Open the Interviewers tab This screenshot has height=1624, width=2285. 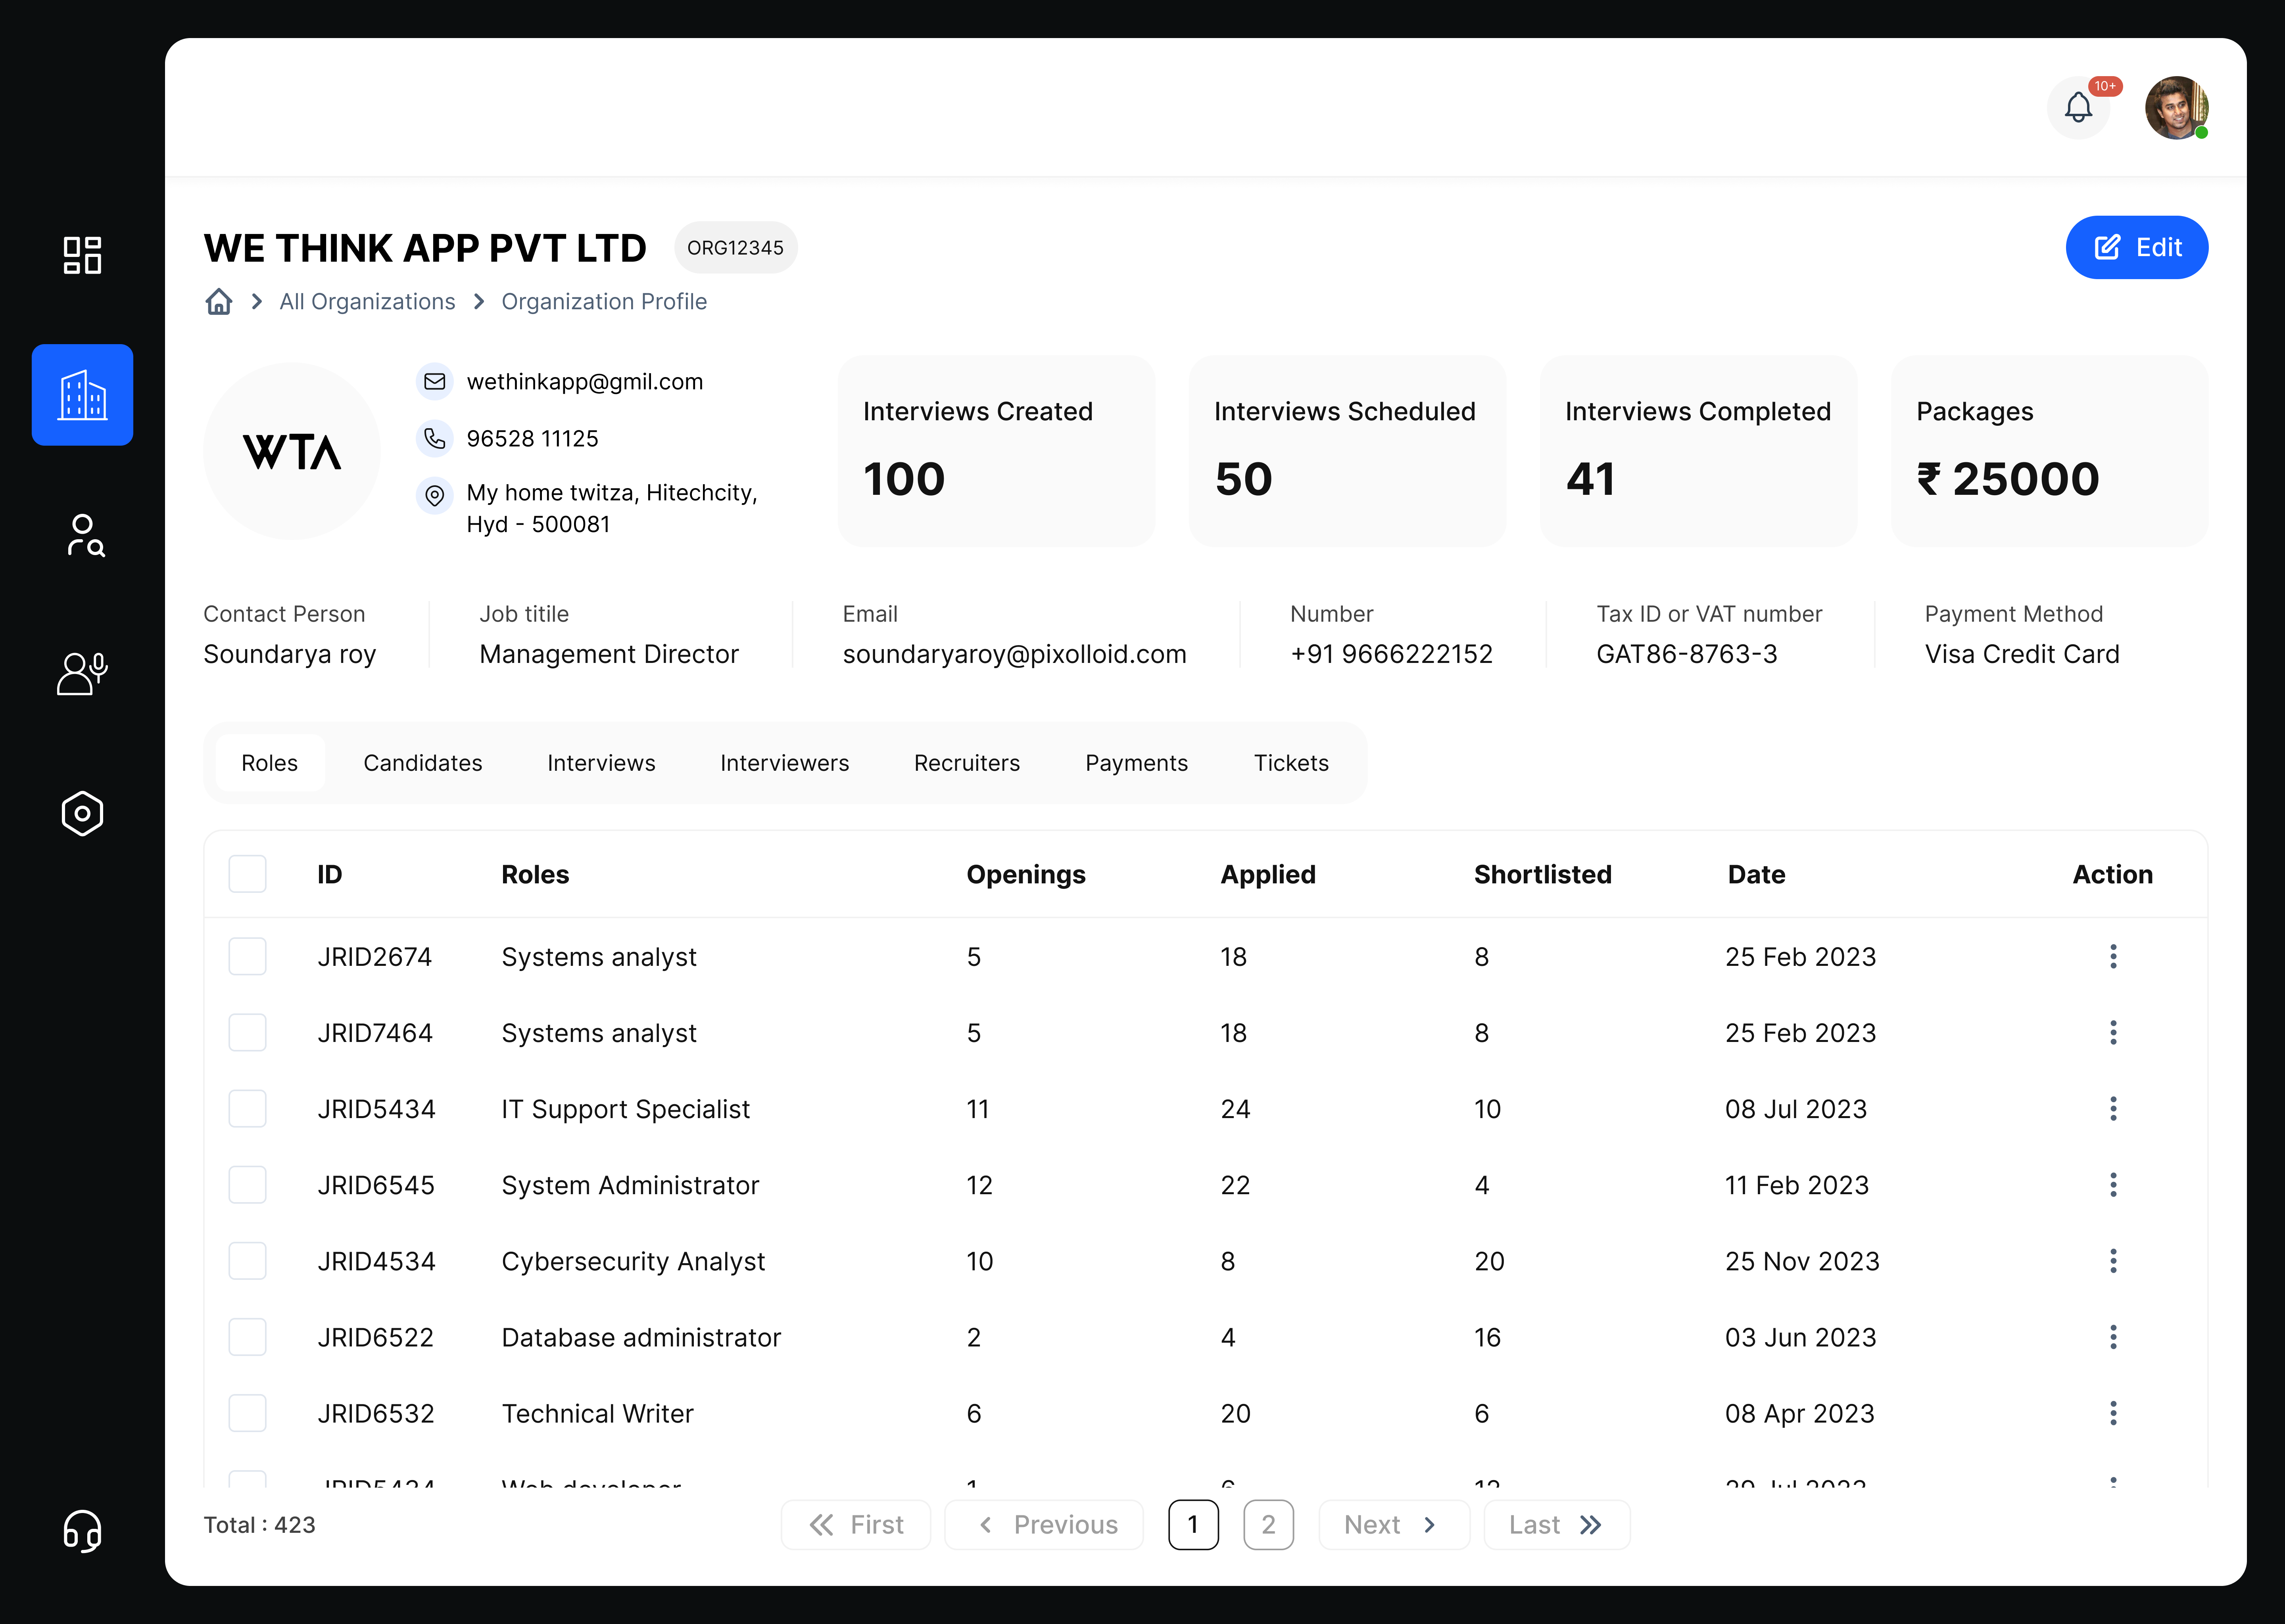pyautogui.click(x=784, y=763)
